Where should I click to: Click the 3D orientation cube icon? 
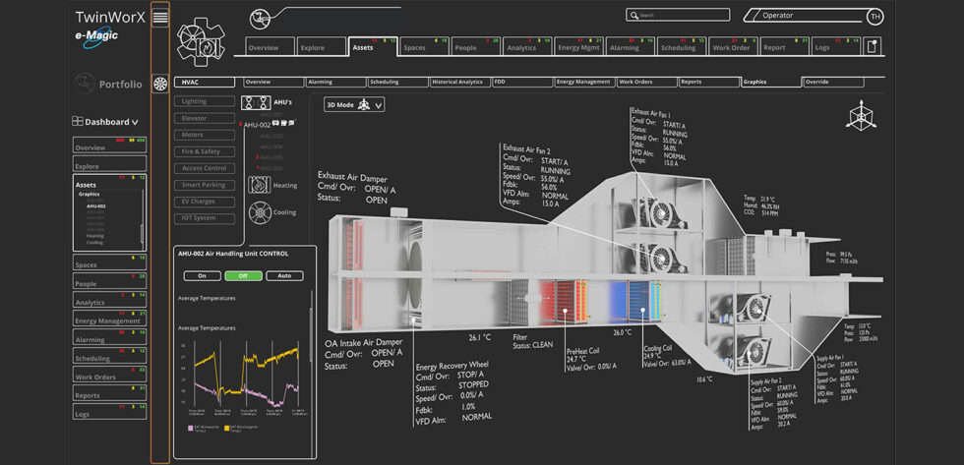(861, 117)
